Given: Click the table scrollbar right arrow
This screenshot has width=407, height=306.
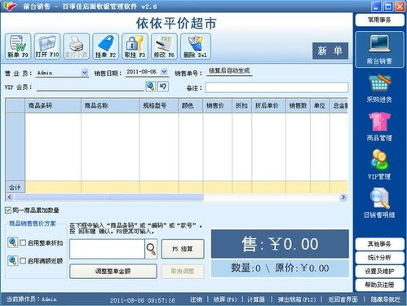Looking at the screenshot, I should tap(343, 197).
